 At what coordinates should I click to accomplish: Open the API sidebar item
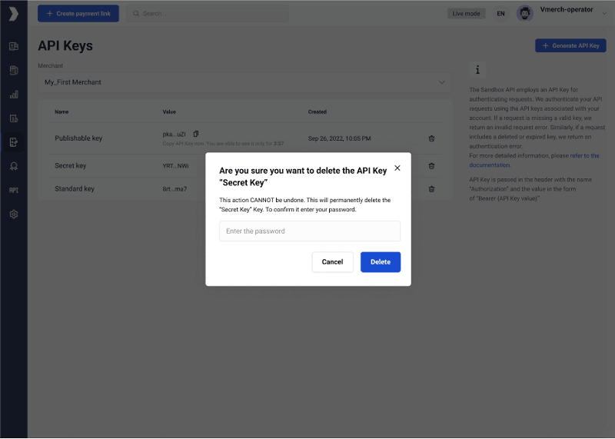click(x=14, y=190)
